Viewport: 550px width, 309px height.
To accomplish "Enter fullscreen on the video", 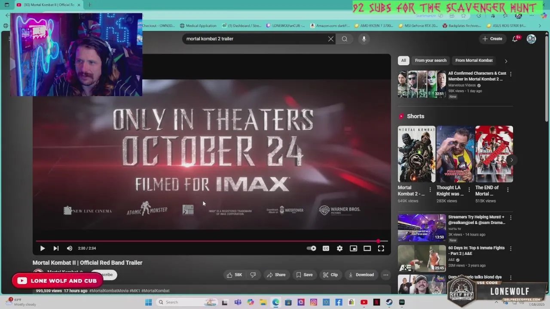I will tap(381, 248).
